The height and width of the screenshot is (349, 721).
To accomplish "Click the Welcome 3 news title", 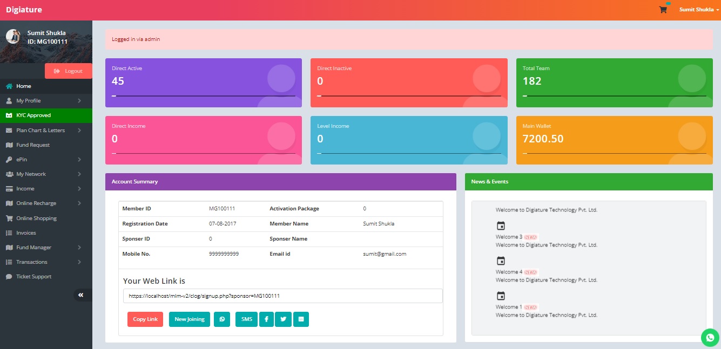I will [x=509, y=237].
